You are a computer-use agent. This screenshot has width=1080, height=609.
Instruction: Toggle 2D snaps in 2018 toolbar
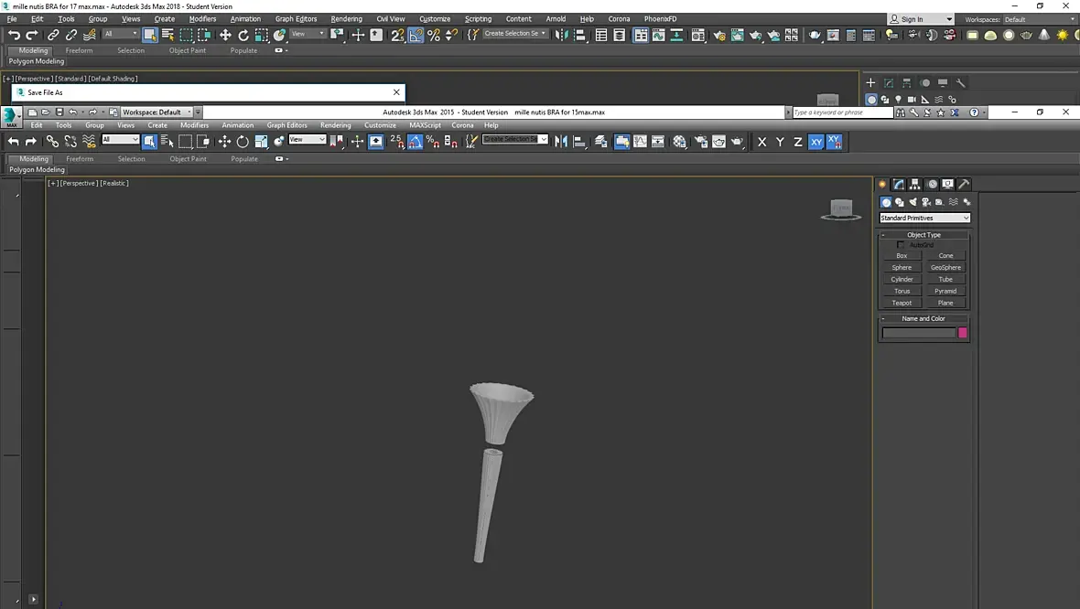[x=397, y=35]
